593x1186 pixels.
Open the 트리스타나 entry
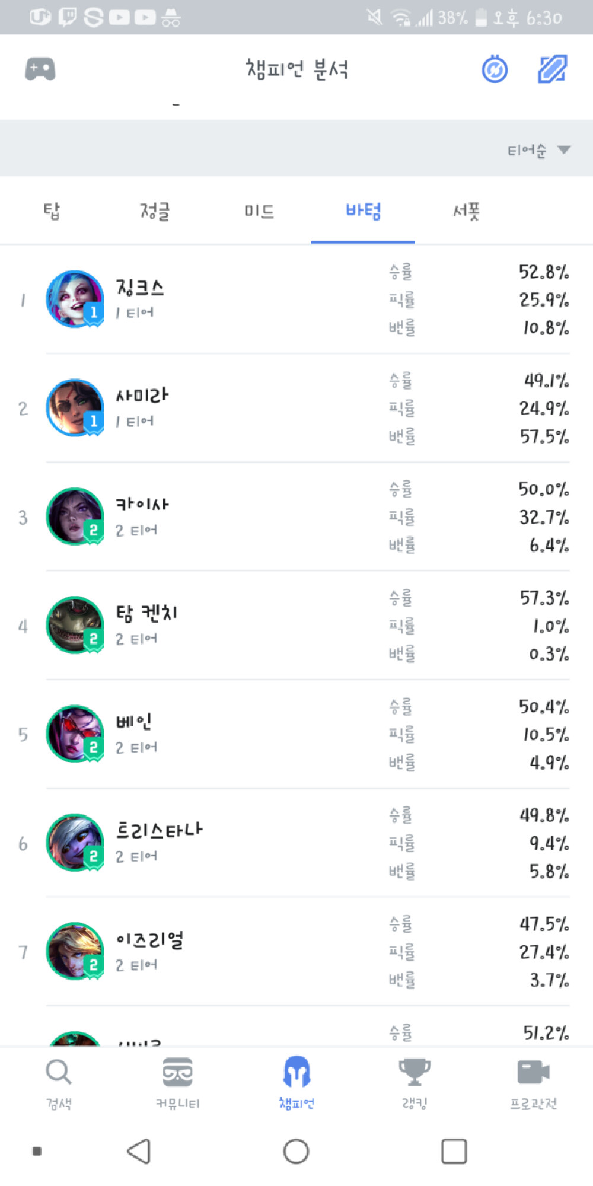tap(296, 843)
